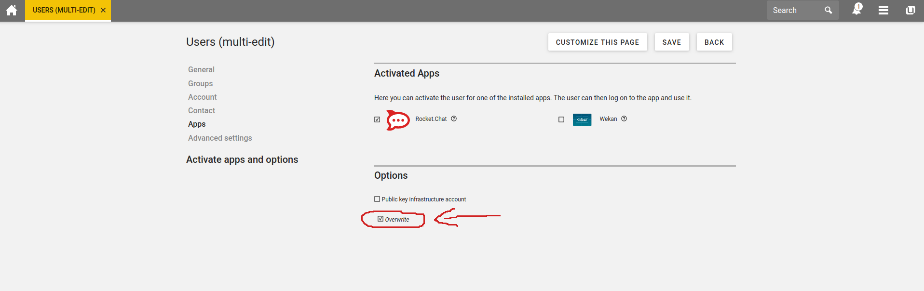Click the Rocket.Chat app logo

tap(398, 120)
